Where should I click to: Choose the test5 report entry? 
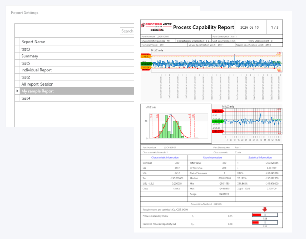pyautogui.click(x=25, y=63)
